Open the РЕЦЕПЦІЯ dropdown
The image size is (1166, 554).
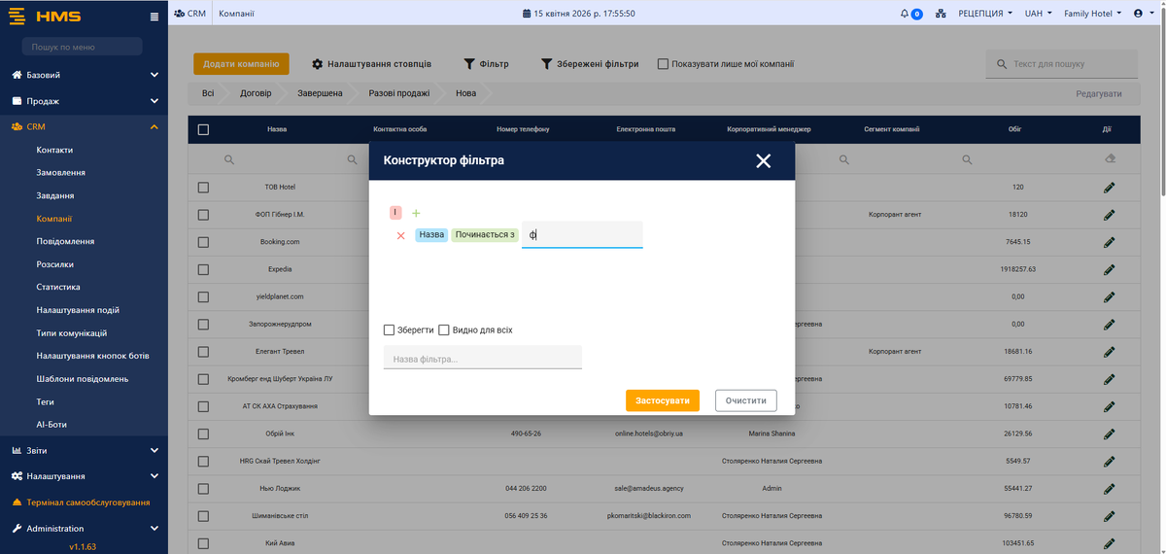click(985, 14)
